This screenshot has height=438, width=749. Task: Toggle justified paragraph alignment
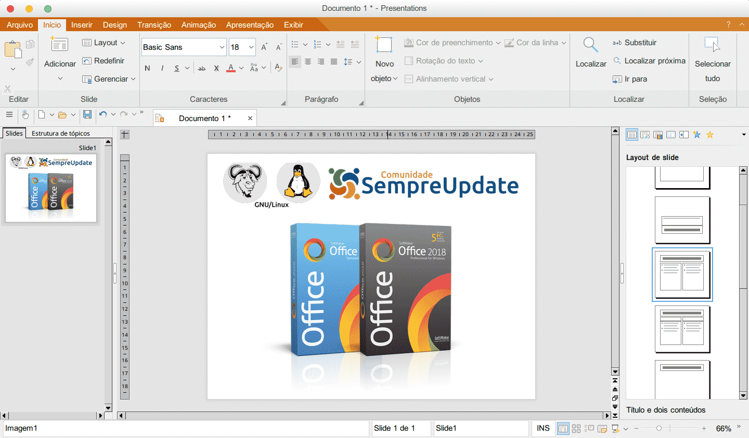(334, 61)
